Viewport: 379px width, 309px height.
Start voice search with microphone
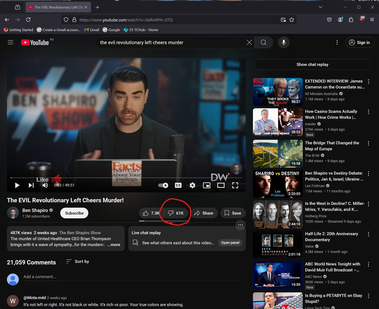(x=284, y=42)
